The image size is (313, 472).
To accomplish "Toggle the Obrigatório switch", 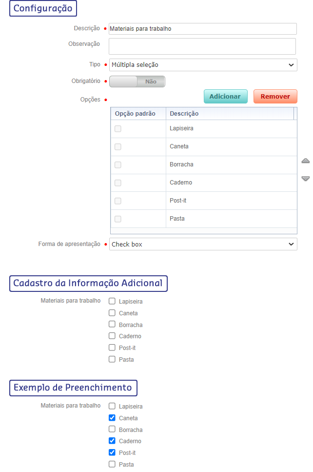I will (x=137, y=82).
